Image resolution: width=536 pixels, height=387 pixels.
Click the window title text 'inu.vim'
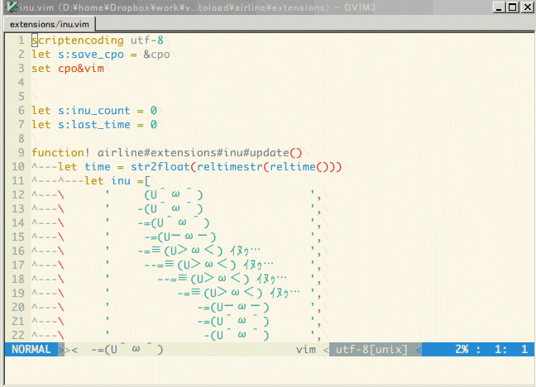pyautogui.click(x=36, y=7)
